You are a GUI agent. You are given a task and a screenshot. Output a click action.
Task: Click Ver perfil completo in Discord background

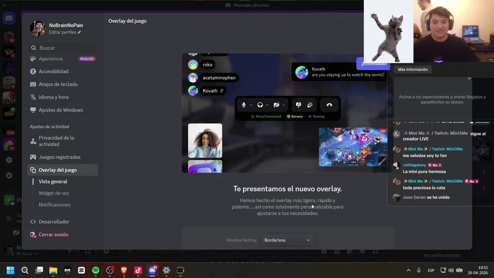442,255
